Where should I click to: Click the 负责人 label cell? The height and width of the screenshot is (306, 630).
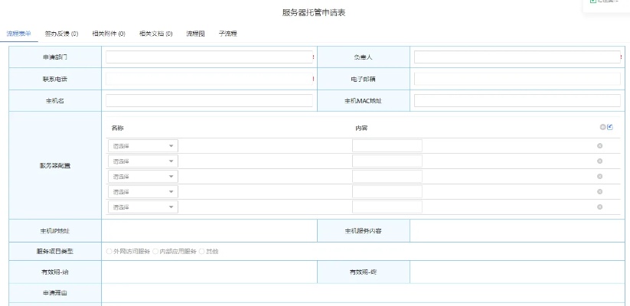(x=364, y=57)
